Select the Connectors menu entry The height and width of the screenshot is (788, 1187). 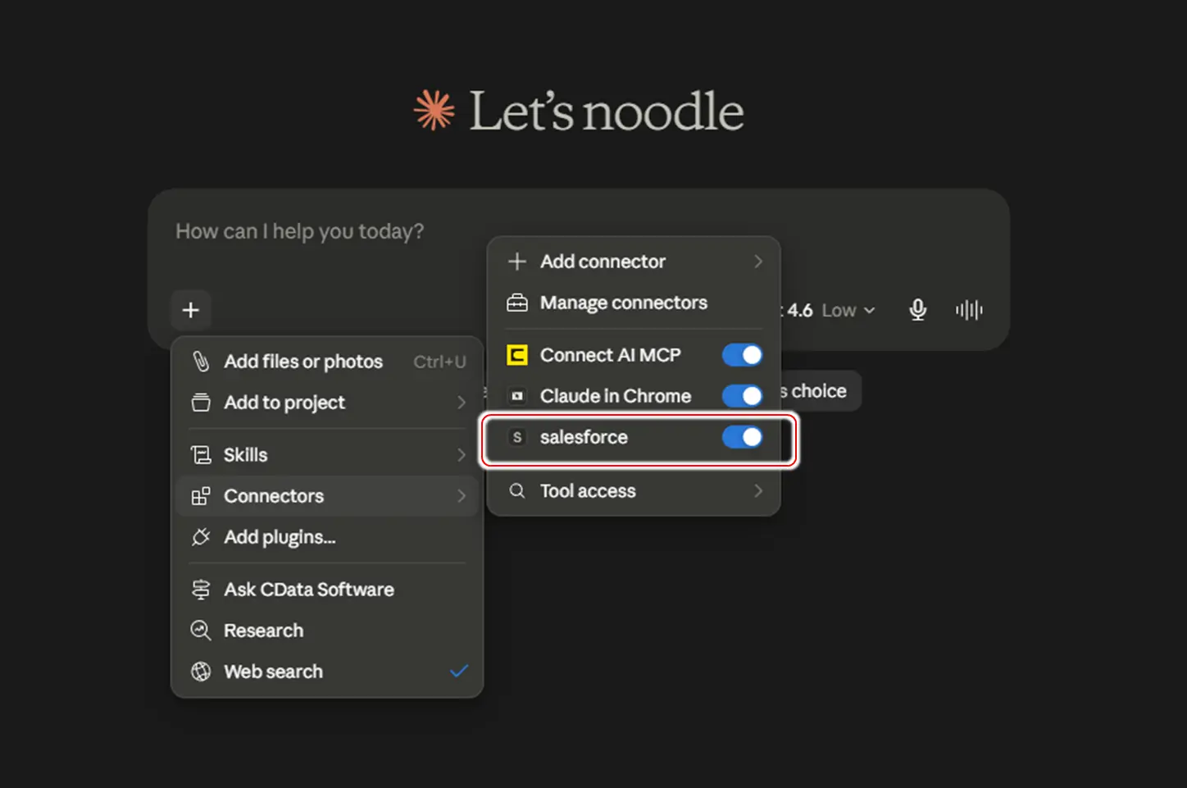pyautogui.click(x=327, y=496)
